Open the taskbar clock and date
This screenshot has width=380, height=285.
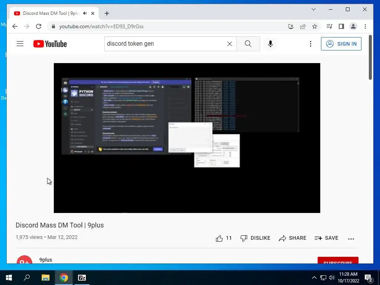(x=348, y=278)
